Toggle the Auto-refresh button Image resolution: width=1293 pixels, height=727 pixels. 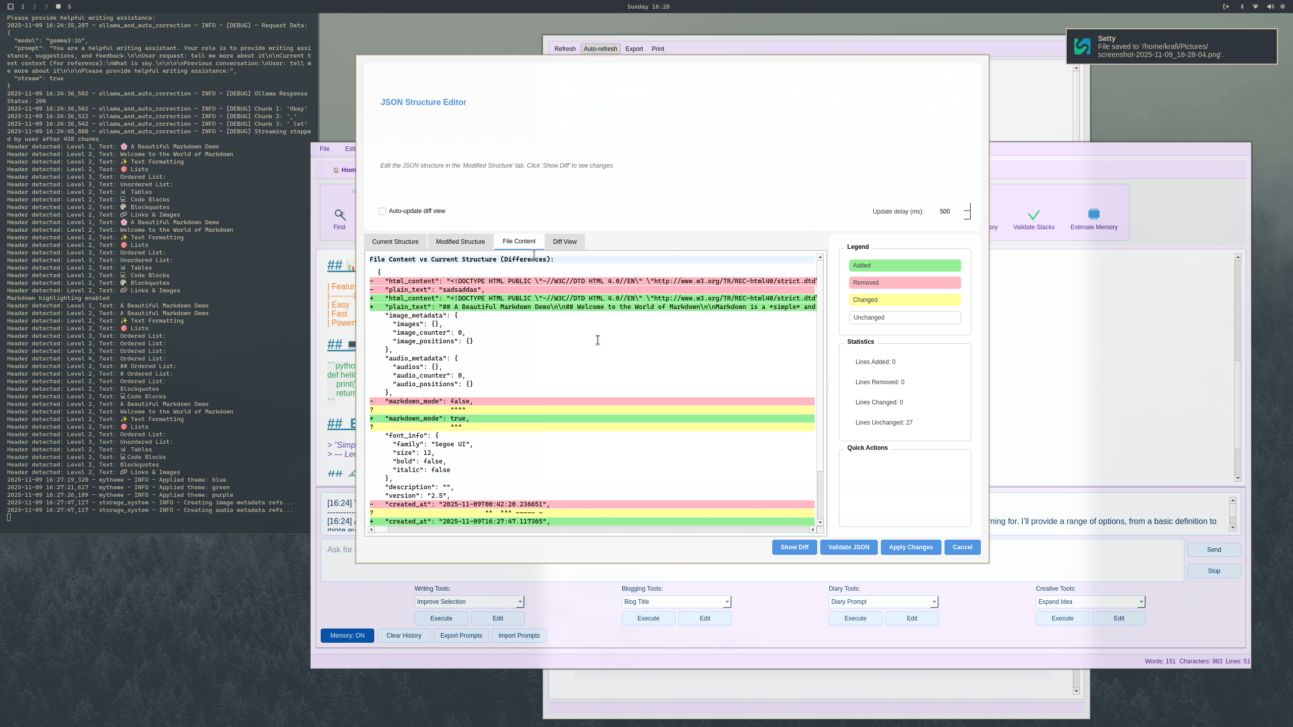point(600,49)
